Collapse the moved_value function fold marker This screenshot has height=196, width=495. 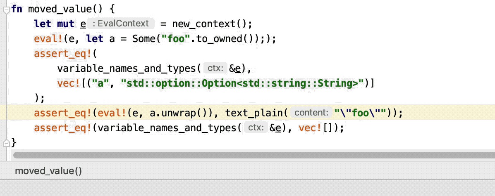coord(6,10)
